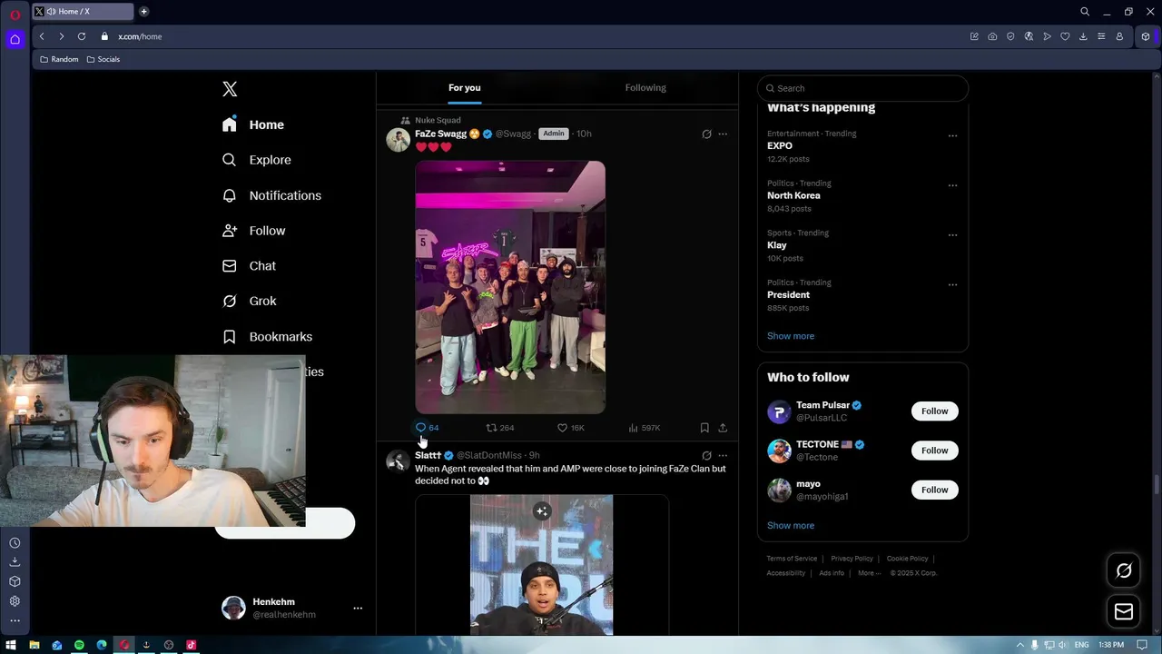Reload the x.com page
The image size is (1162, 654).
pos(82,36)
